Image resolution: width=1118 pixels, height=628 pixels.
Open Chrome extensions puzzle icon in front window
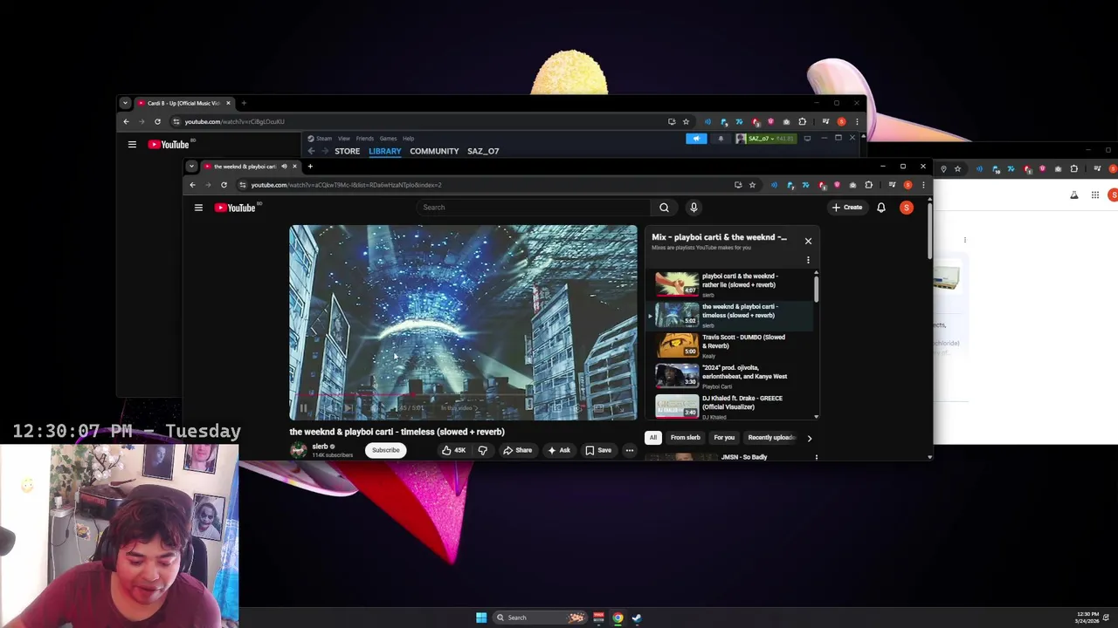point(868,185)
